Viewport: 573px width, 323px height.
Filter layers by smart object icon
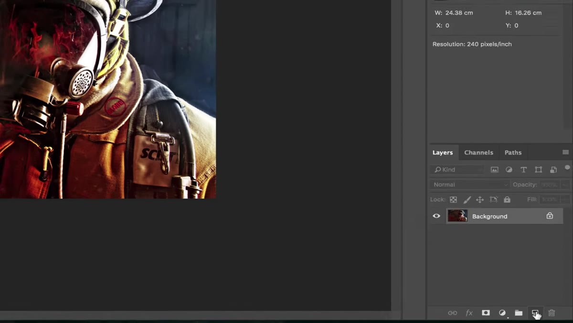click(553, 170)
